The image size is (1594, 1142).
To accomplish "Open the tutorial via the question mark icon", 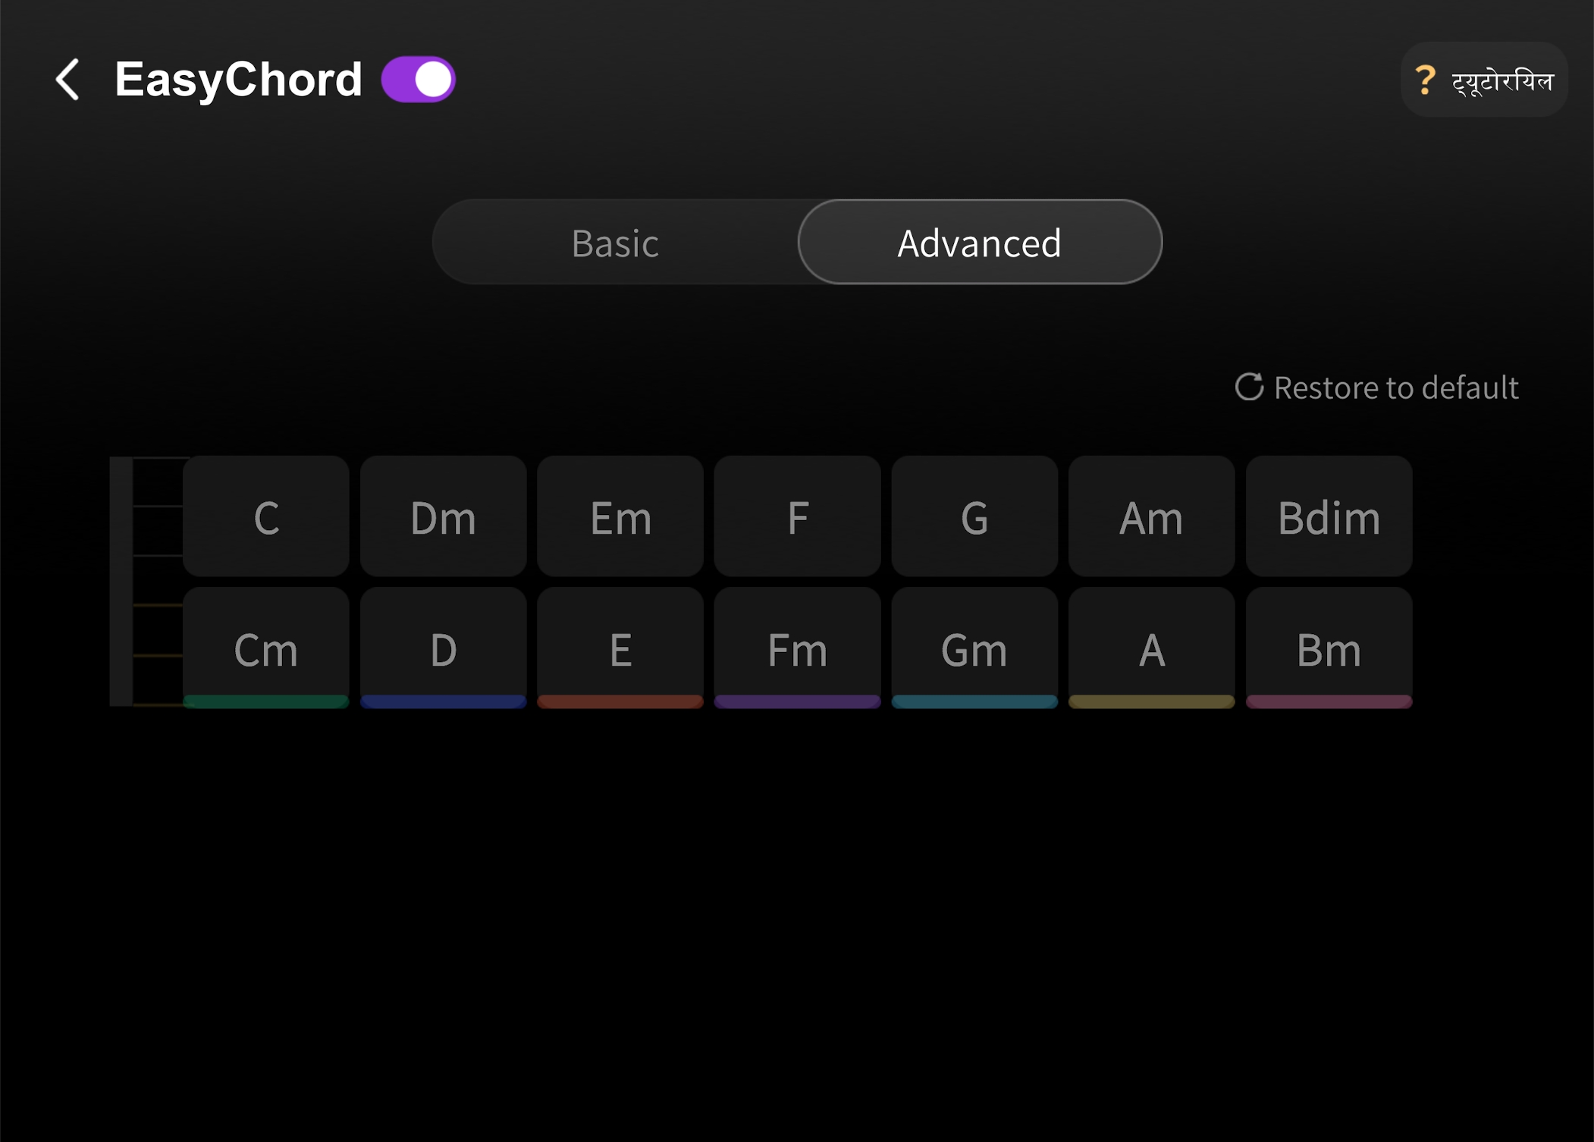I will tap(1426, 78).
